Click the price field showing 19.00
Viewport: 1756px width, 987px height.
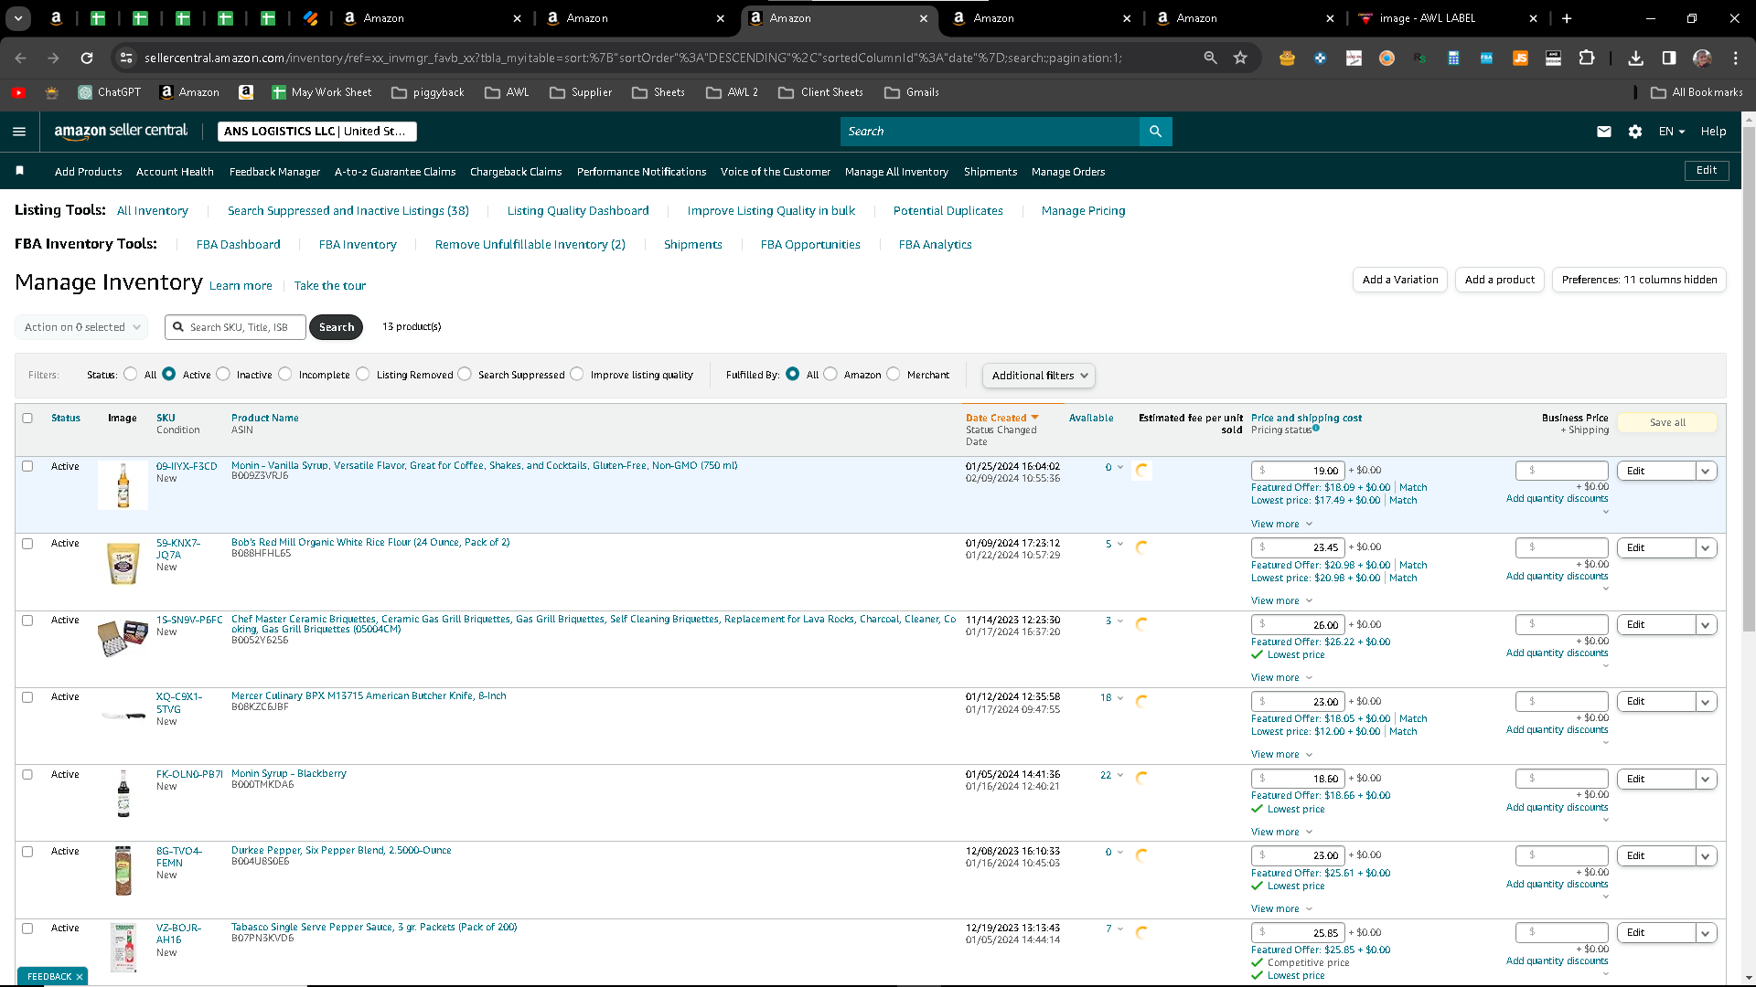click(1298, 472)
